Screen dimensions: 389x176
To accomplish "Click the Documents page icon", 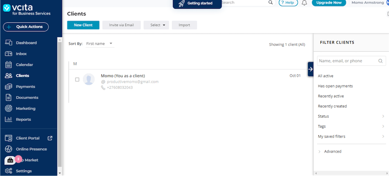I will pyautogui.click(x=9, y=98).
